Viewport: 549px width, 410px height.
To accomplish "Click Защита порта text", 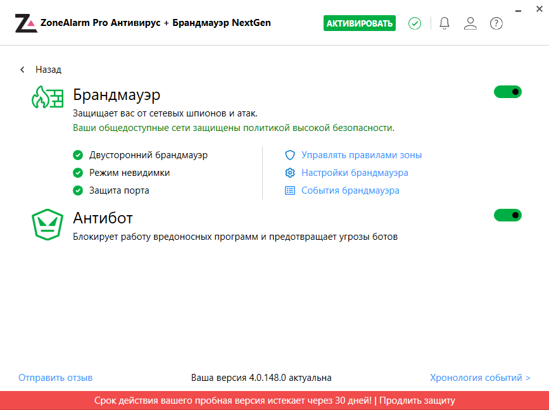I will [x=119, y=190].
